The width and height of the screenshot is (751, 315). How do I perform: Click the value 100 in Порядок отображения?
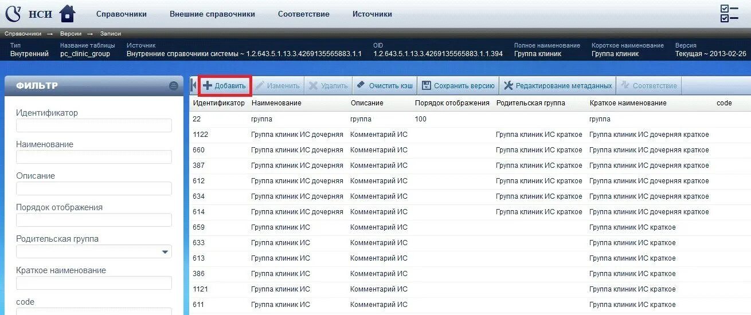[x=421, y=119]
